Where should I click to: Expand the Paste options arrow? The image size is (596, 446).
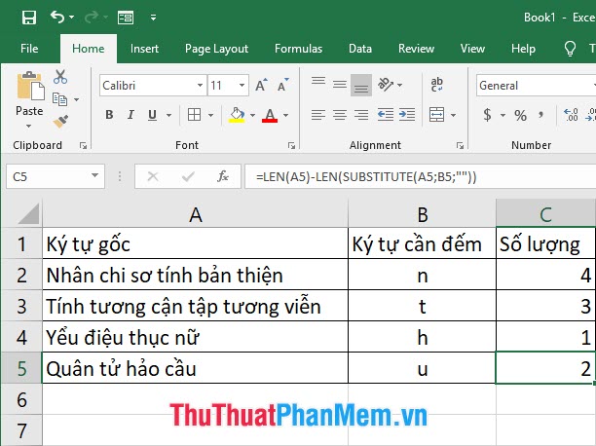coord(29,126)
